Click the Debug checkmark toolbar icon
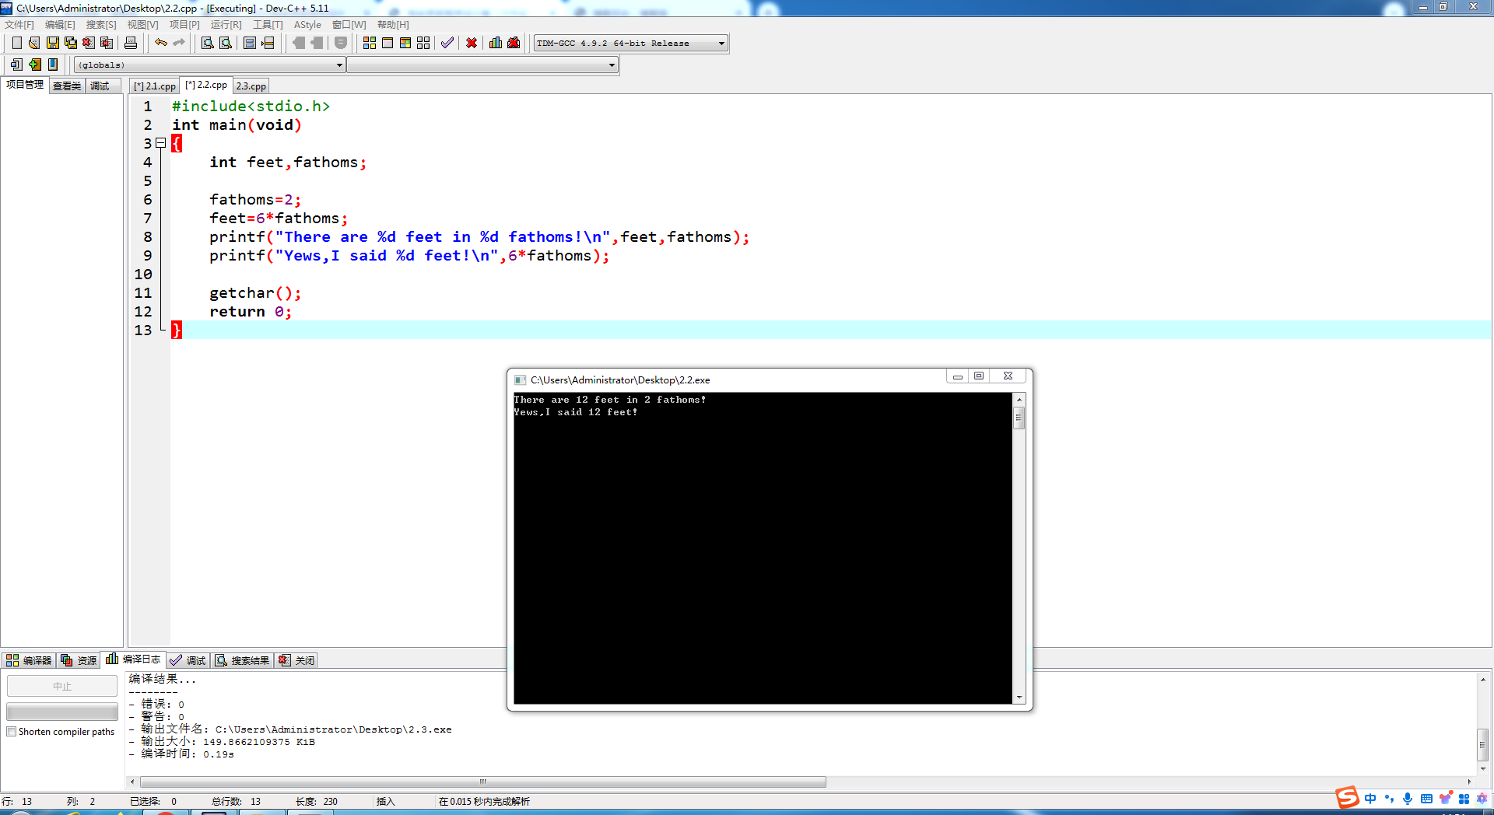 coord(447,43)
